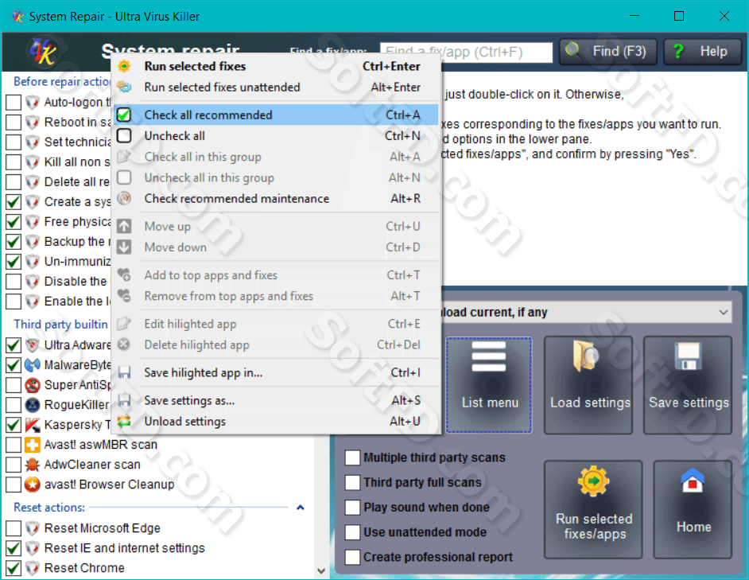Image resolution: width=749 pixels, height=580 pixels.
Task: Choose Unload settings from the menu
Action: 277,421
